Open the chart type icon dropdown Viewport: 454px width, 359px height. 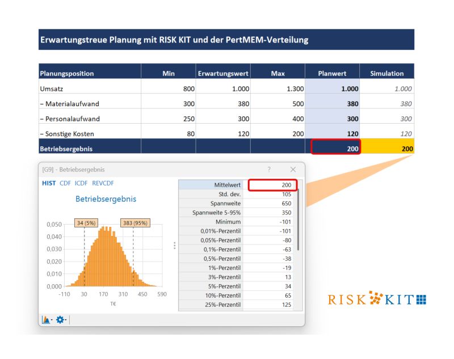coord(47,320)
